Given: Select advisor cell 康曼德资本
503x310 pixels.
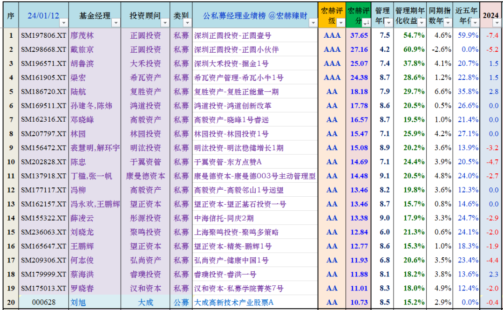Looking at the screenshot, I should point(146,176).
